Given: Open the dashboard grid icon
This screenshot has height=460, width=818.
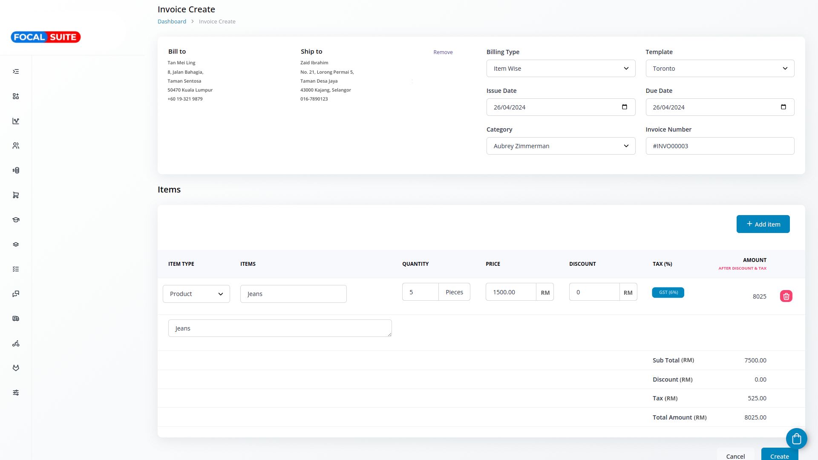Looking at the screenshot, I should 16,96.
